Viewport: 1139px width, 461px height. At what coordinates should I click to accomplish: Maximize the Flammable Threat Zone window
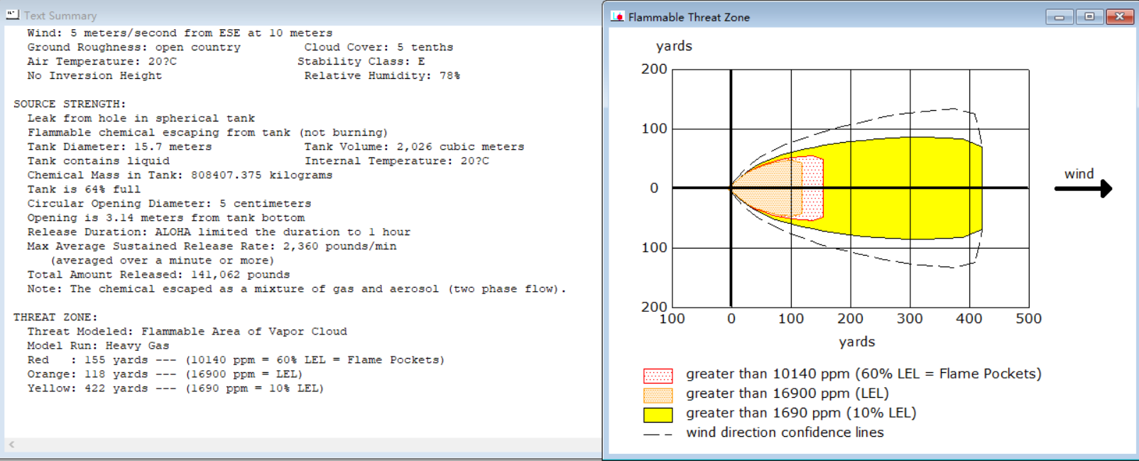1089,16
